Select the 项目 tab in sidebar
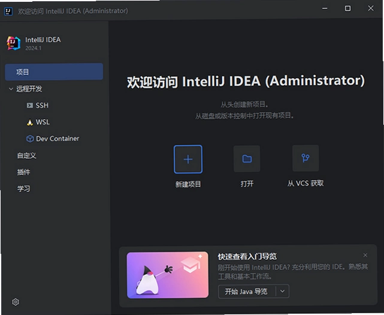 click(x=54, y=72)
